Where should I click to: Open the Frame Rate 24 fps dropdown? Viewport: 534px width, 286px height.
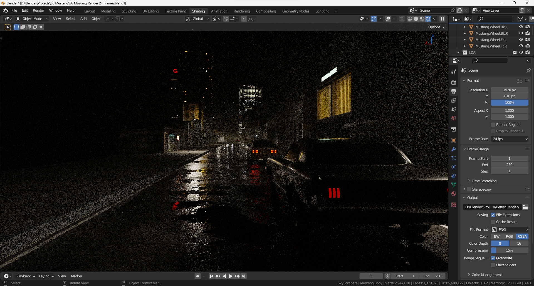pos(510,139)
